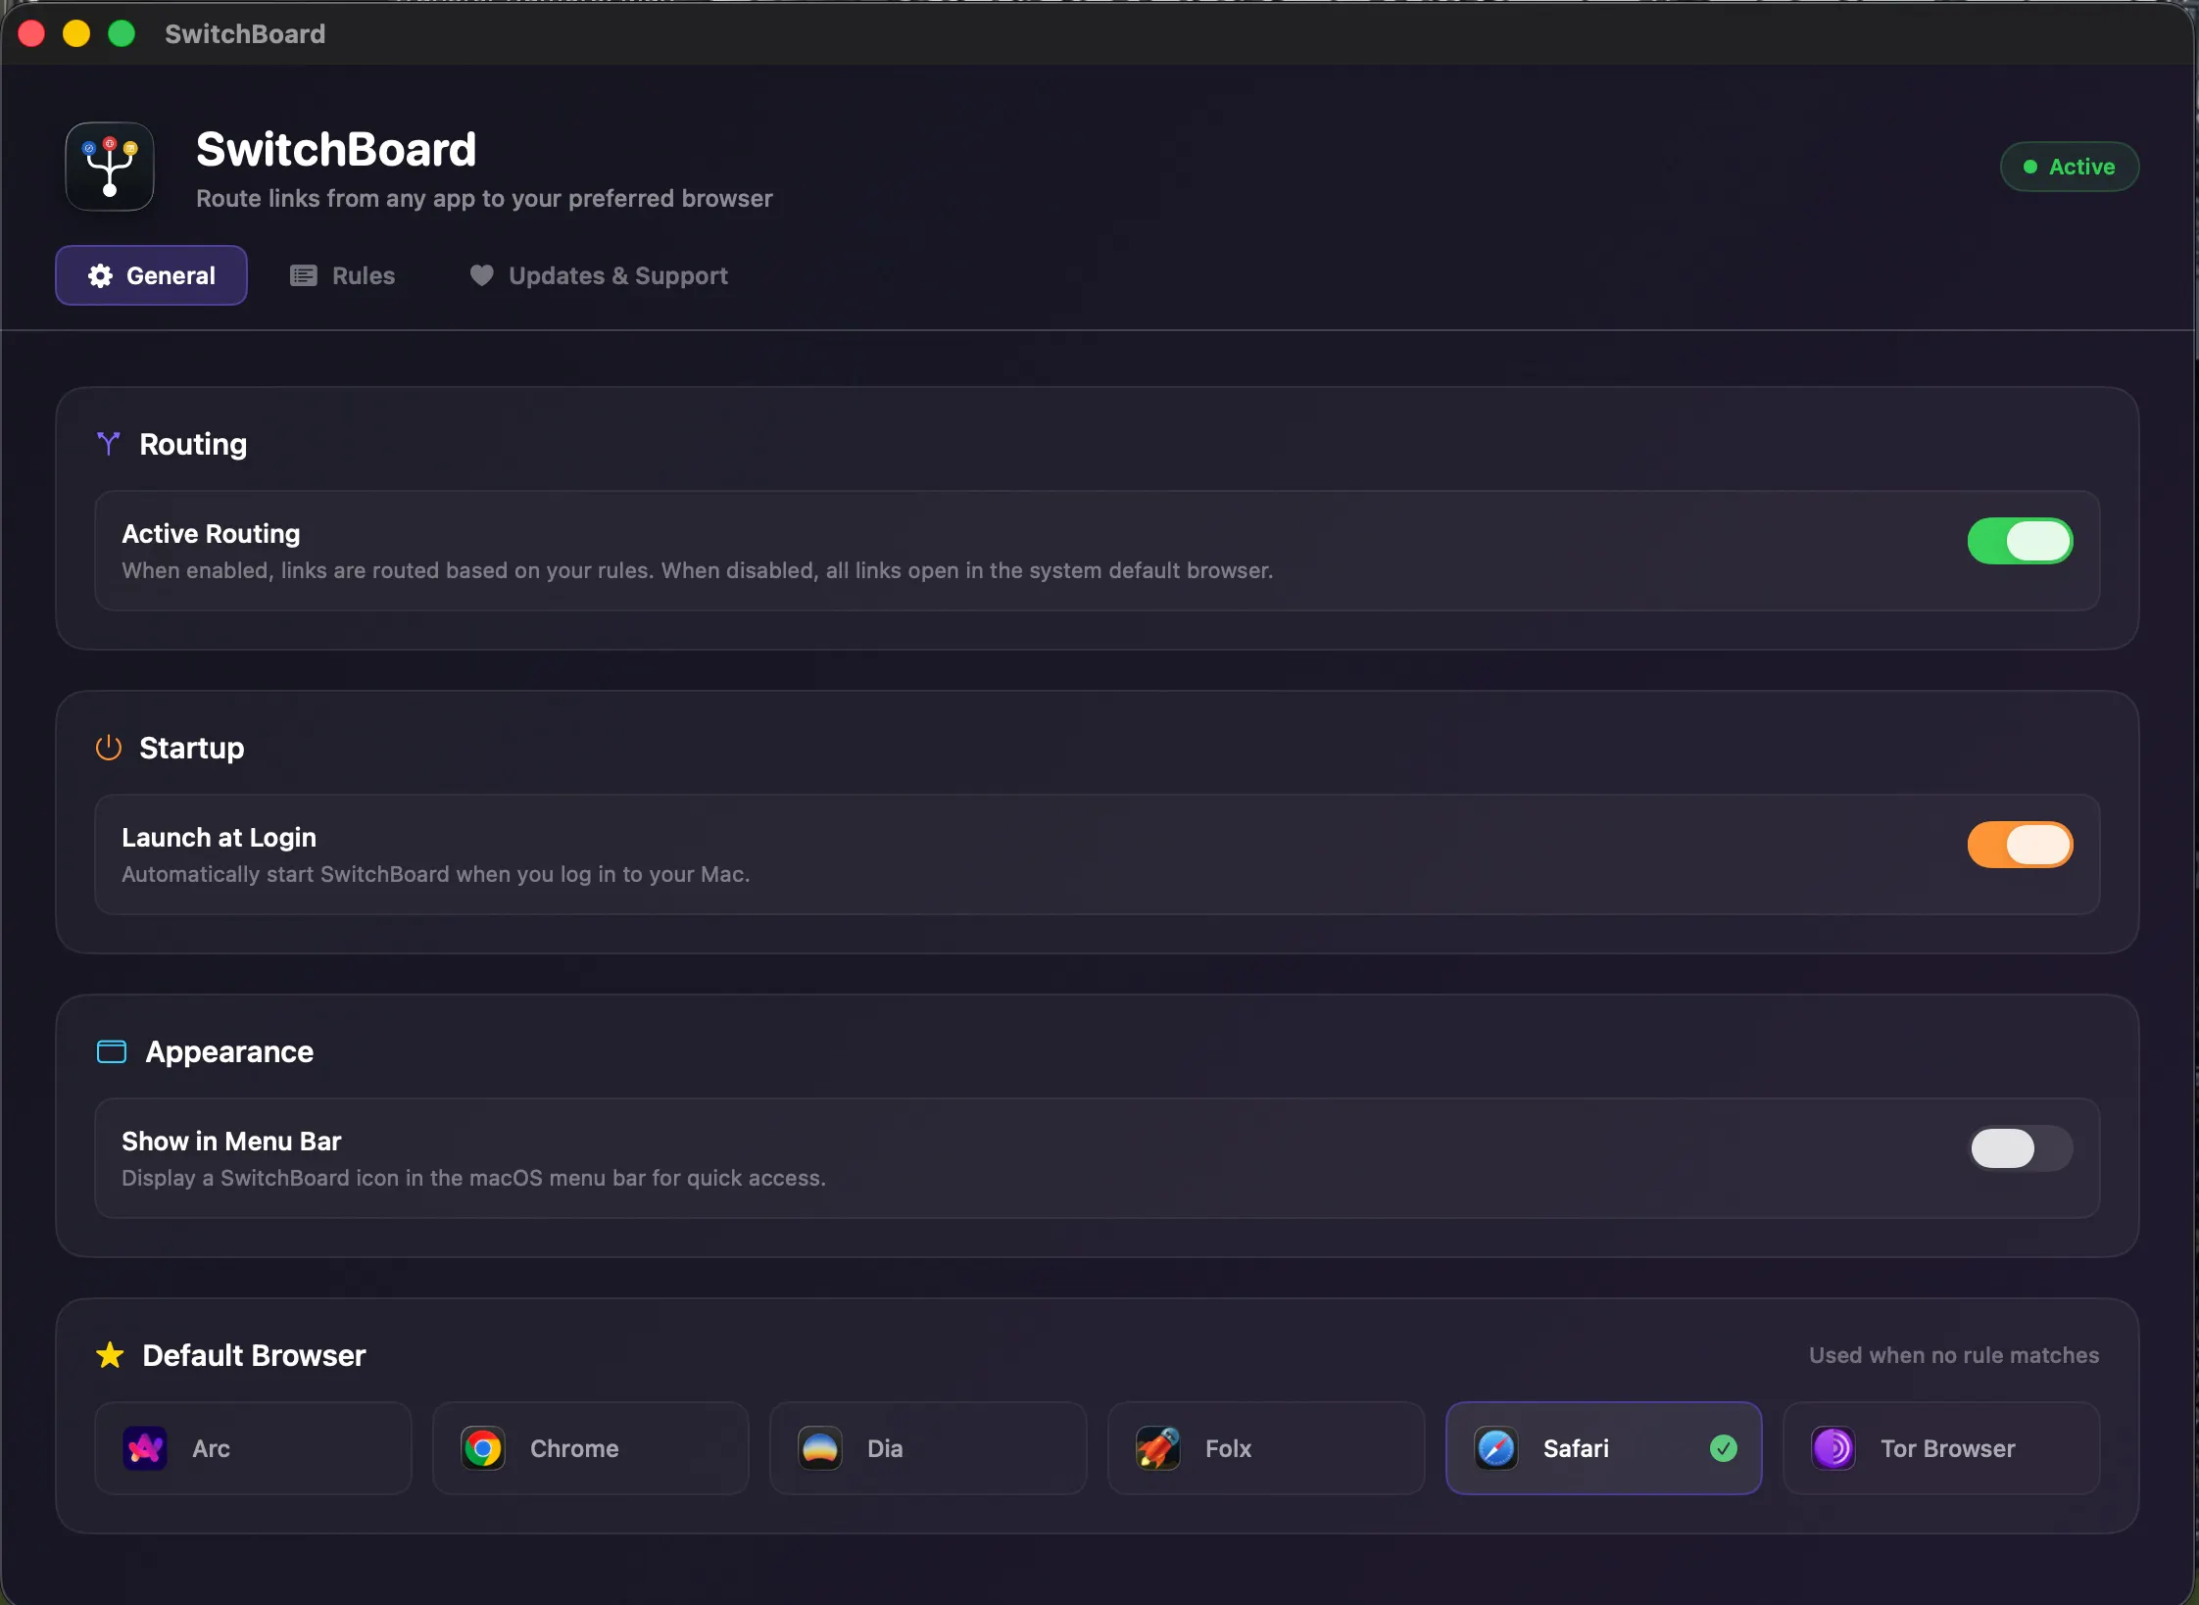This screenshot has height=1605, width=2199.
Task: Minimize the SwitchBoard window with yellow button
Action: [x=76, y=33]
